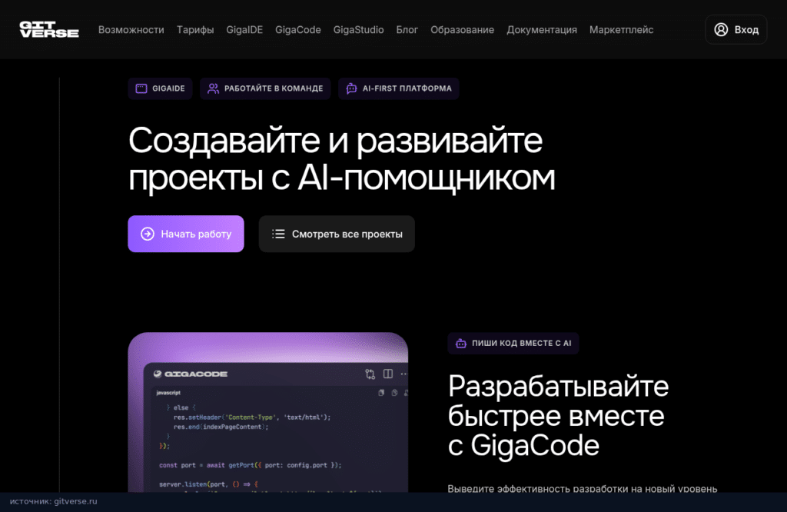Open the Документация link

point(542,30)
